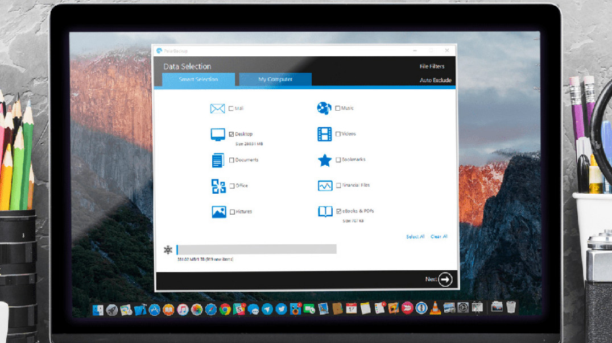
Task: Open the Trash in the dock
Action: coord(511,307)
